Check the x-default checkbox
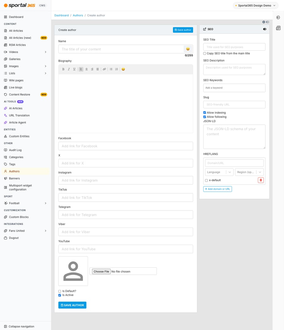The image size is (284, 330). pos(206,180)
